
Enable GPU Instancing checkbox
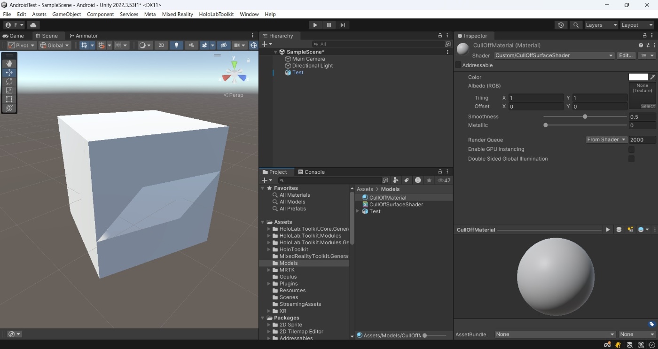coord(632,149)
